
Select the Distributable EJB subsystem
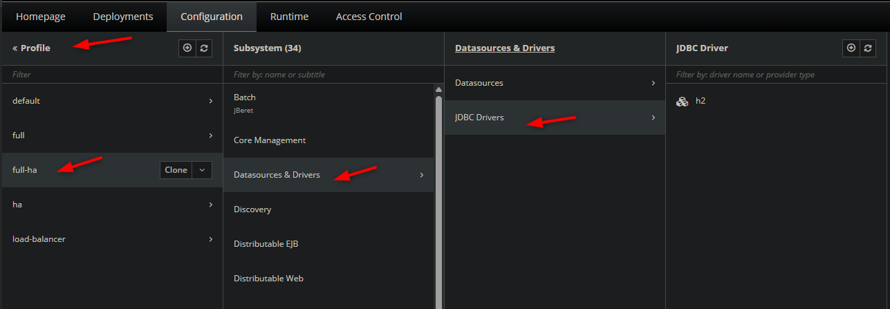(266, 244)
